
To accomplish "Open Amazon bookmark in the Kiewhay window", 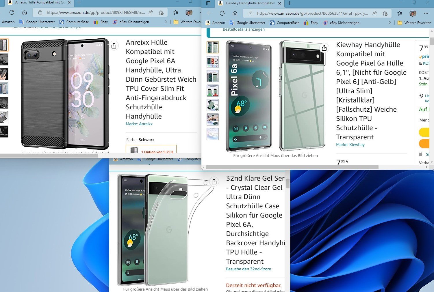I will click(215, 23).
